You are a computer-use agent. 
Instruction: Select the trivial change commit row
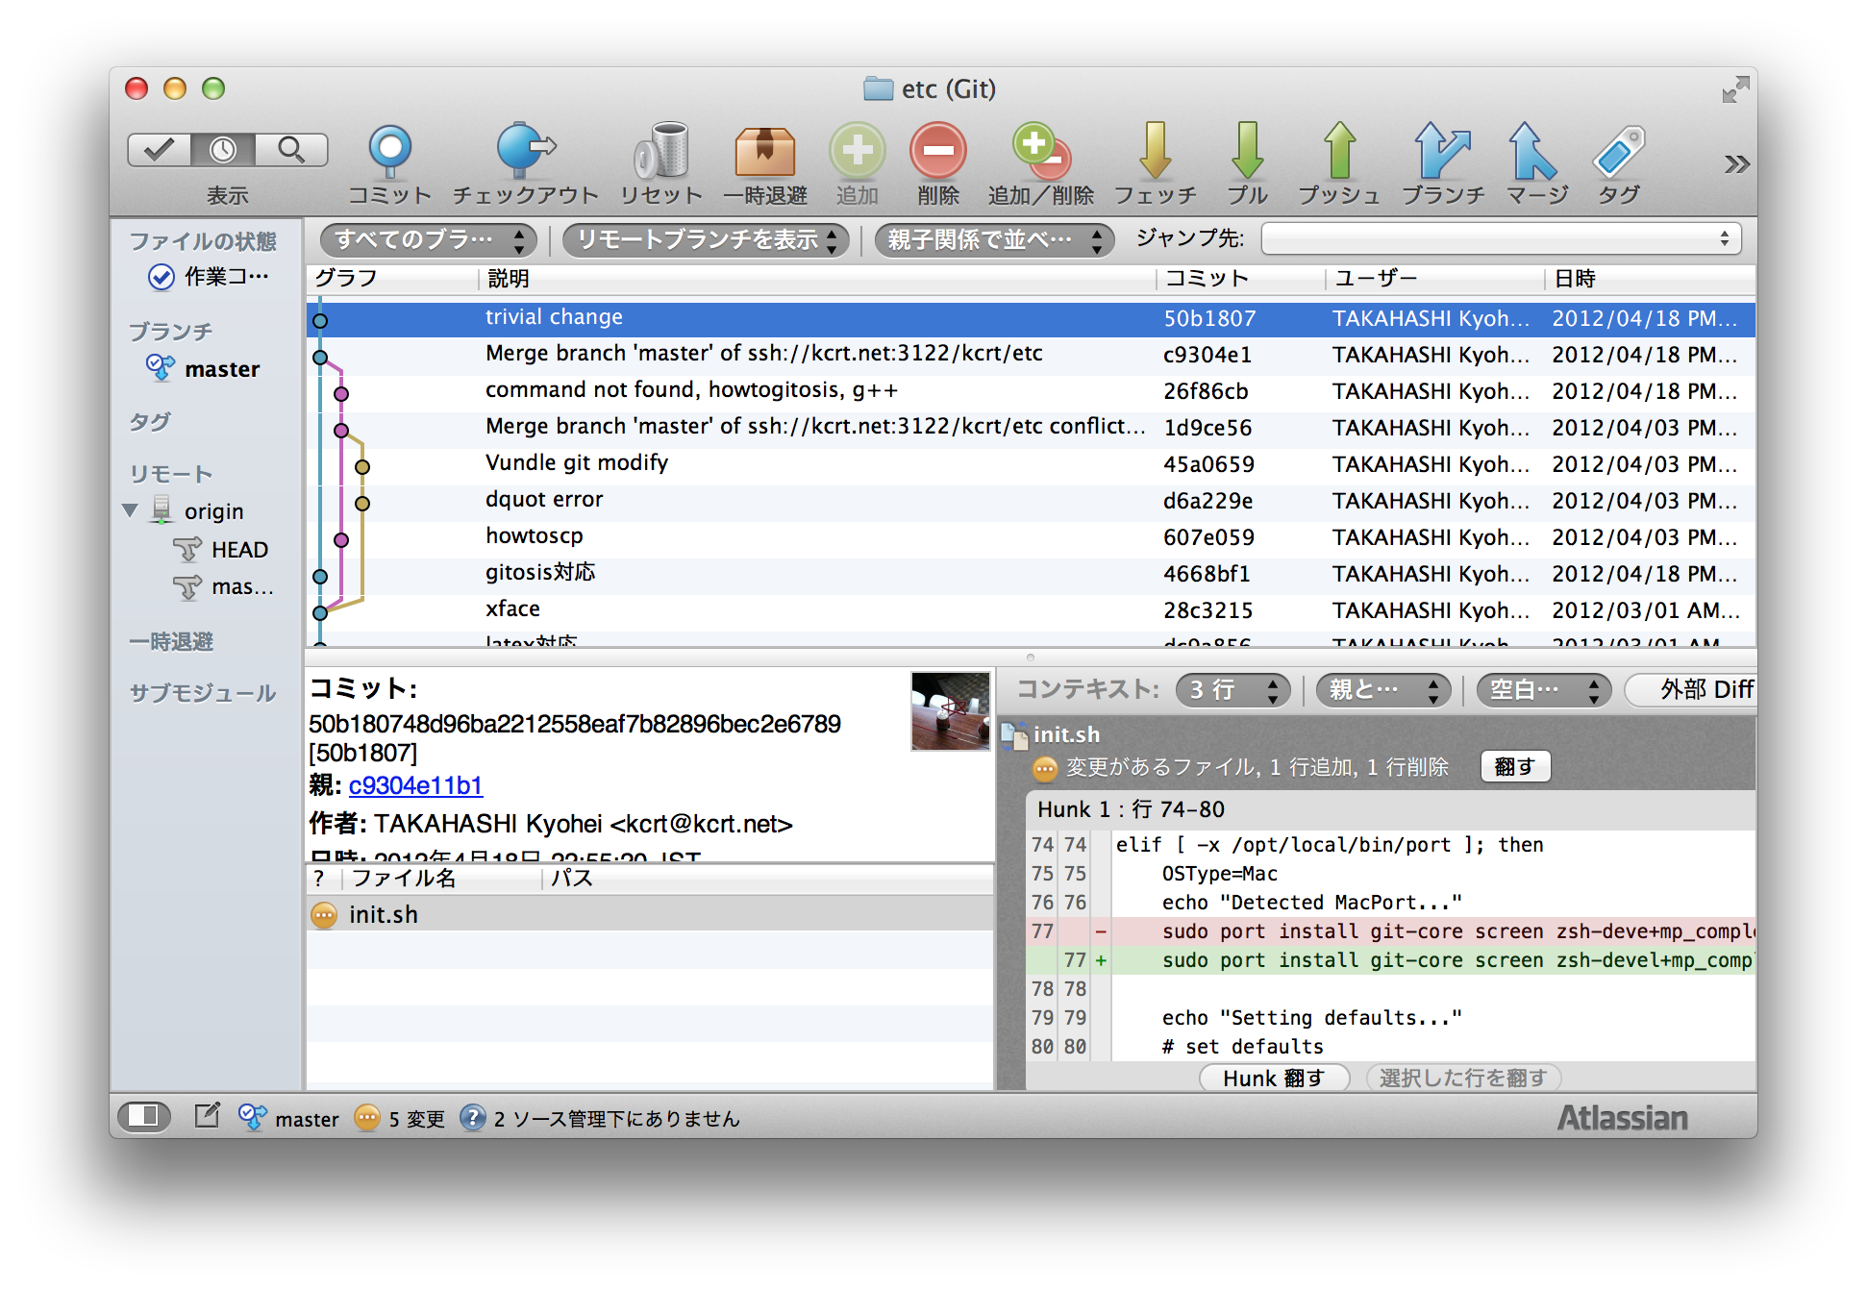click(x=1031, y=318)
